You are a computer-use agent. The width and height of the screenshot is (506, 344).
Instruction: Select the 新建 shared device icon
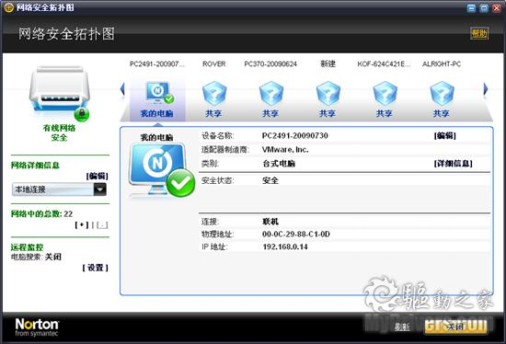point(328,94)
